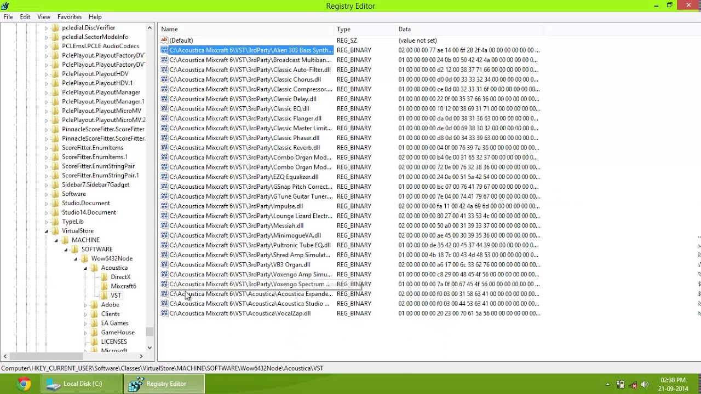
Task: Open the volume icon in system tray
Action: (x=645, y=384)
